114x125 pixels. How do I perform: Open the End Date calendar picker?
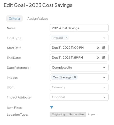tap(104, 58)
